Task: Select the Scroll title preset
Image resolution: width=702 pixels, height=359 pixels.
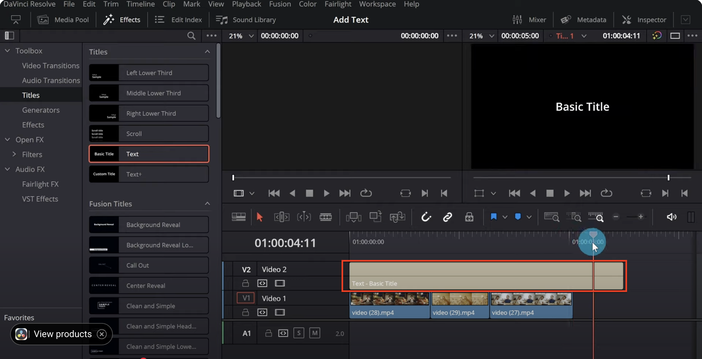Action: (149, 133)
